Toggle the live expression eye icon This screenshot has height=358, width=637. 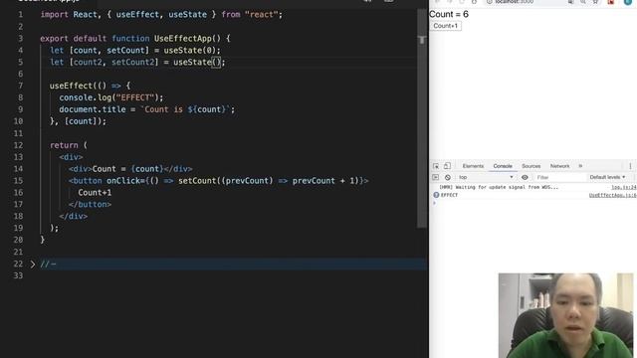525,177
